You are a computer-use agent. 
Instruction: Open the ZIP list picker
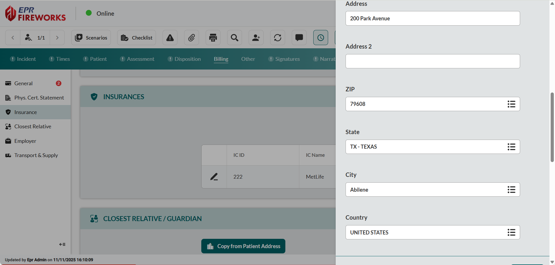[511, 104]
